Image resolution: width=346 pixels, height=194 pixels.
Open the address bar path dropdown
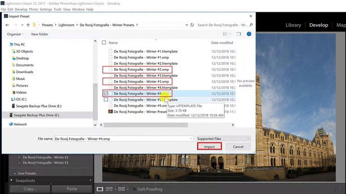[x=187, y=25]
